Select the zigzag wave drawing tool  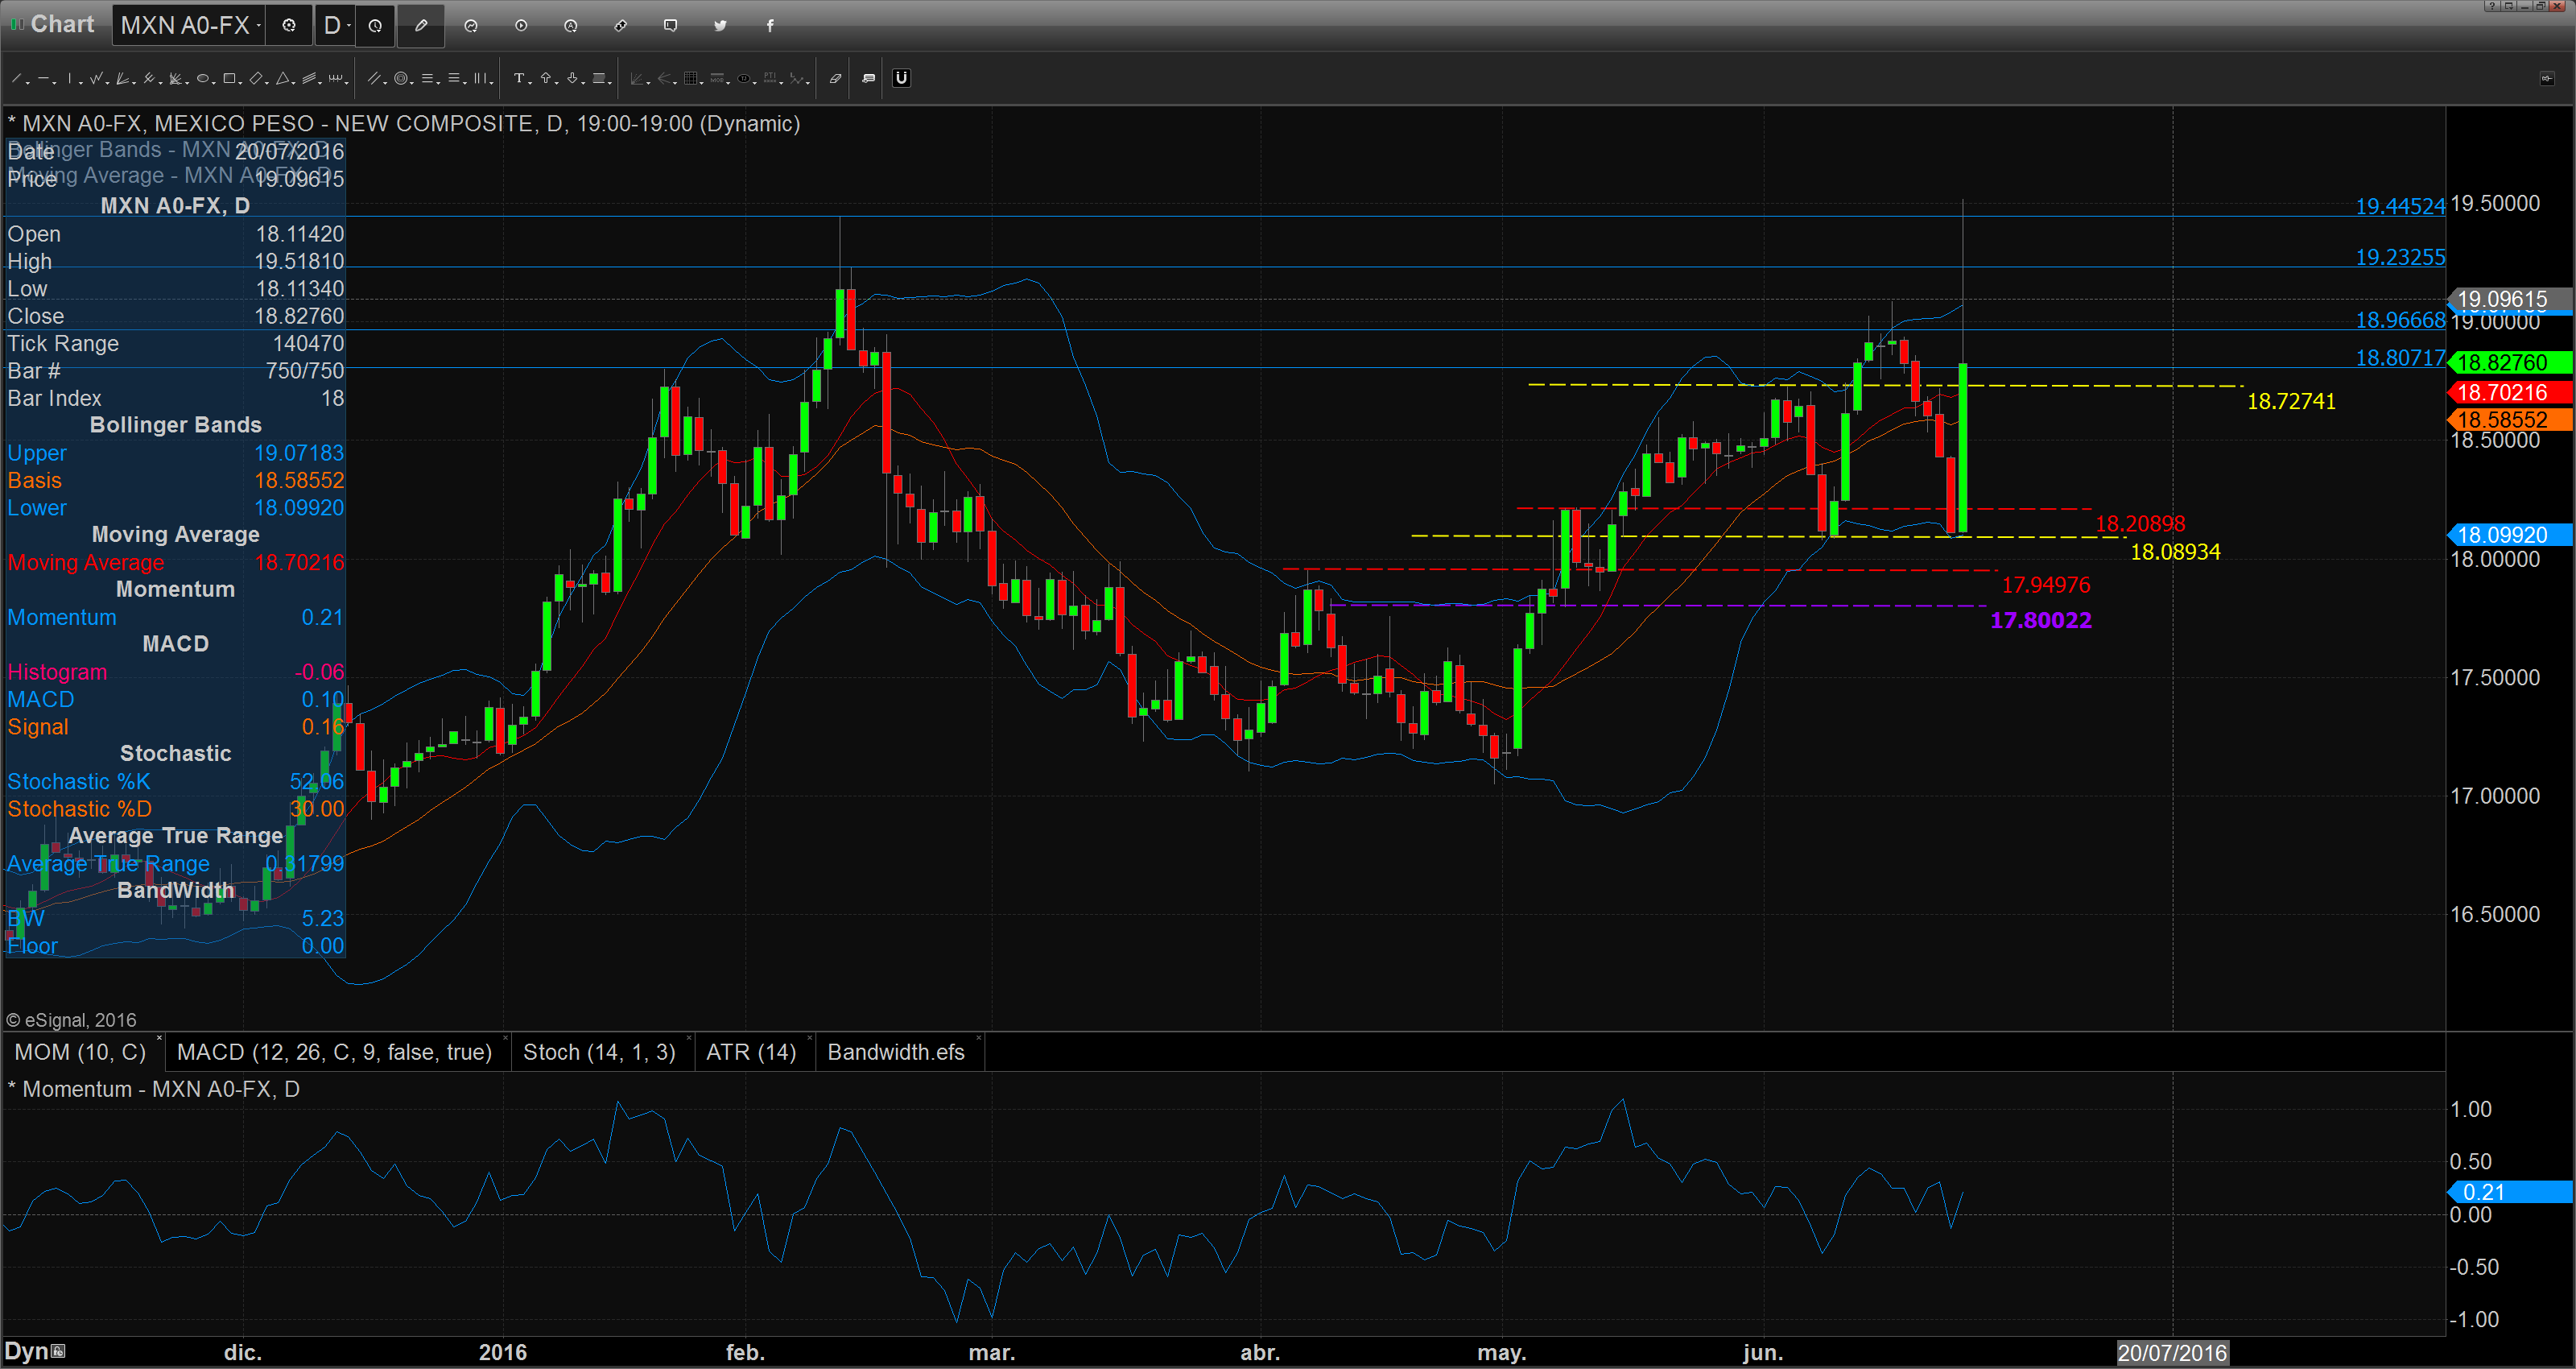pyautogui.click(x=96, y=78)
